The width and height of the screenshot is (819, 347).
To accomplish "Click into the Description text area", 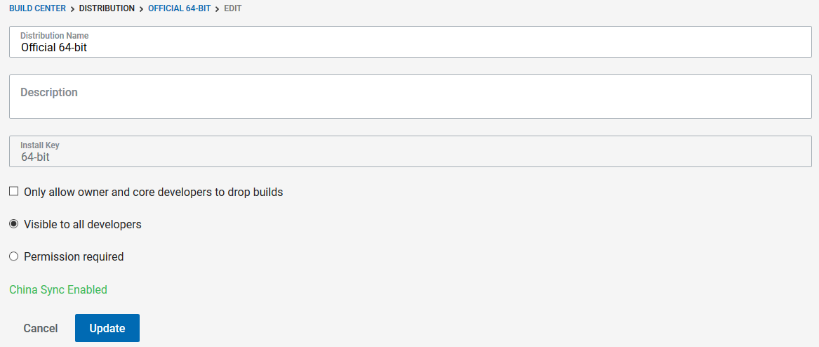I will [x=410, y=97].
